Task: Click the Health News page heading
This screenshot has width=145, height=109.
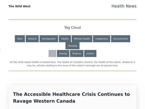Action: click(x=124, y=6)
